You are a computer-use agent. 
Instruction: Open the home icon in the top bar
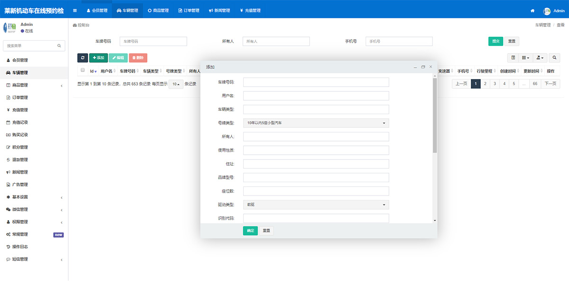coord(532,10)
